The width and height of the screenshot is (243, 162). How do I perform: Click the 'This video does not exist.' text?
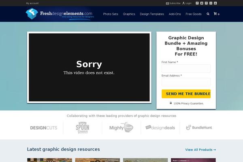tap(89, 73)
